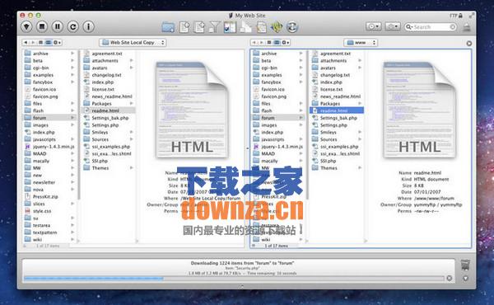Viewport: 494px width, 305px height.
Task: Open the Web Site Local Copy path dropdown
Action: (x=133, y=42)
